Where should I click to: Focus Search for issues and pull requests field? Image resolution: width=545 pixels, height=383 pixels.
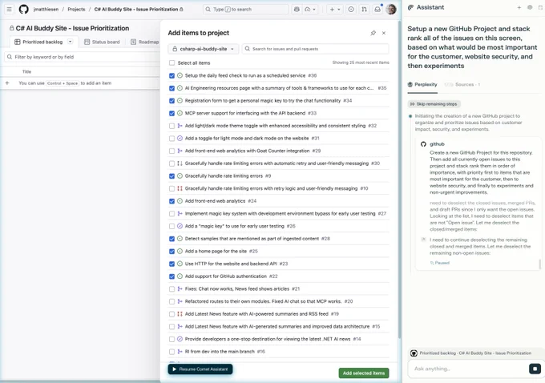(x=315, y=49)
